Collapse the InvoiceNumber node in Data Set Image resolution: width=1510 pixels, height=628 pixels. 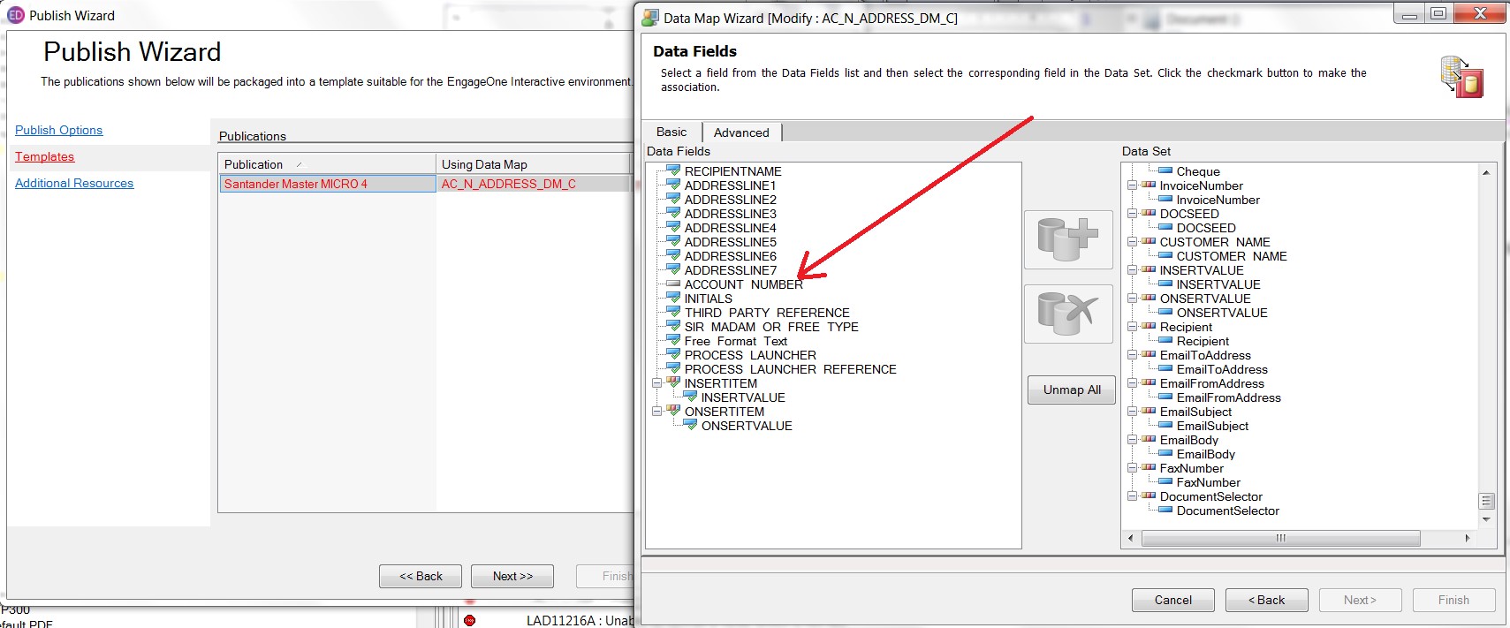[1132, 185]
